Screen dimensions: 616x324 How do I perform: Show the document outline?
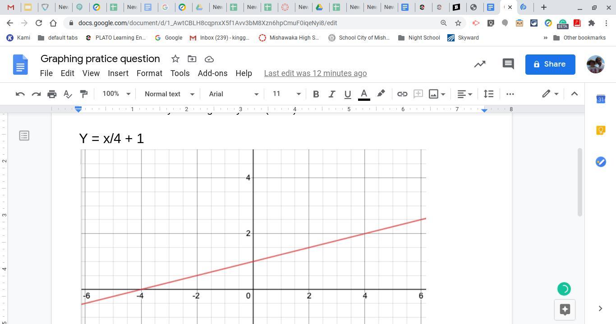click(x=24, y=135)
